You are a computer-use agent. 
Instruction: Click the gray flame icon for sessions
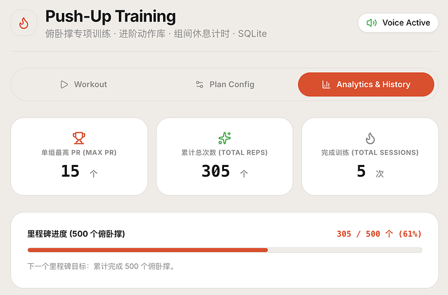click(x=370, y=138)
